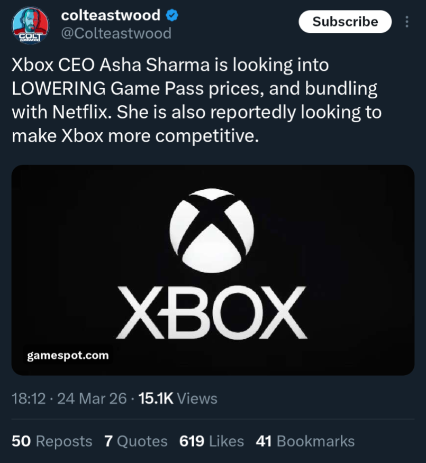Click the colteastwood display name
The height and width of the screenshot is (463, 426).
(x=111, y=15)
